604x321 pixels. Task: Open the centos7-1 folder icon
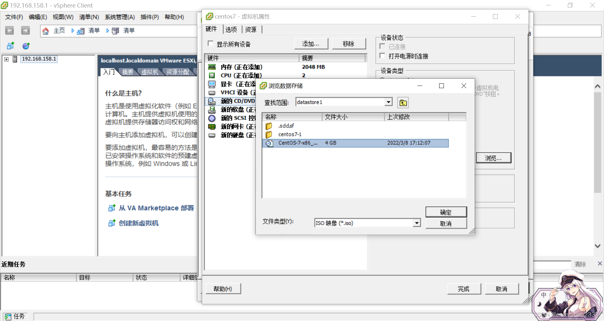click(269, 134)
